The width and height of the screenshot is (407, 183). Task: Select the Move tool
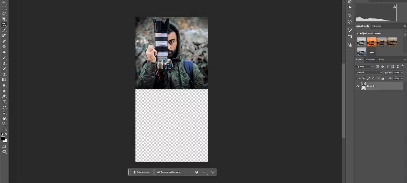coord(4,3)
